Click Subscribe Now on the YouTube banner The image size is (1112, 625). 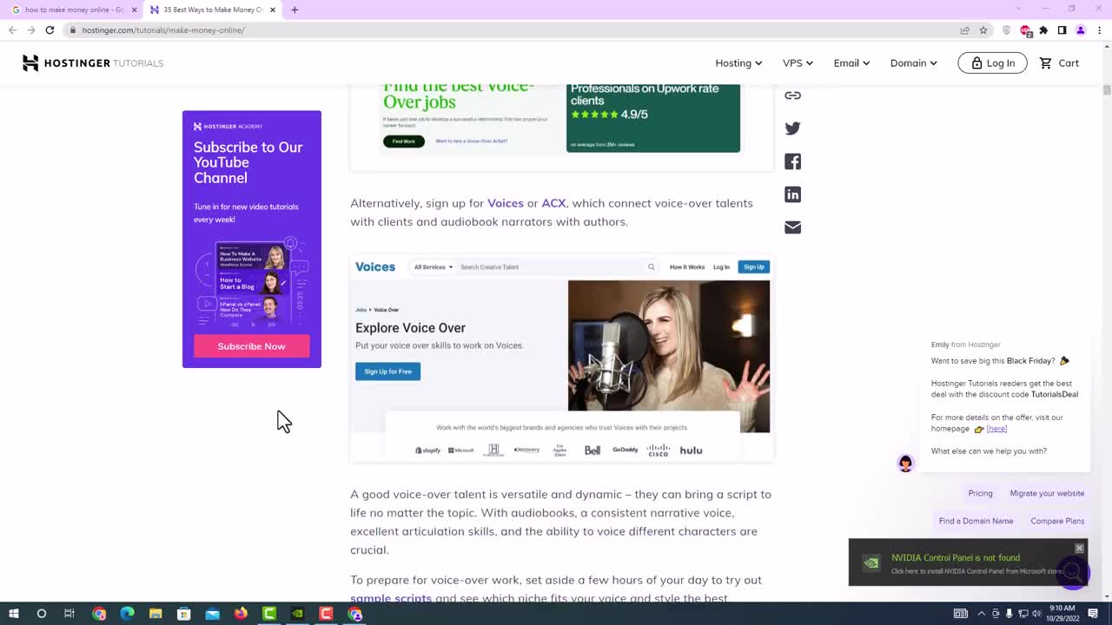point(251,346)
